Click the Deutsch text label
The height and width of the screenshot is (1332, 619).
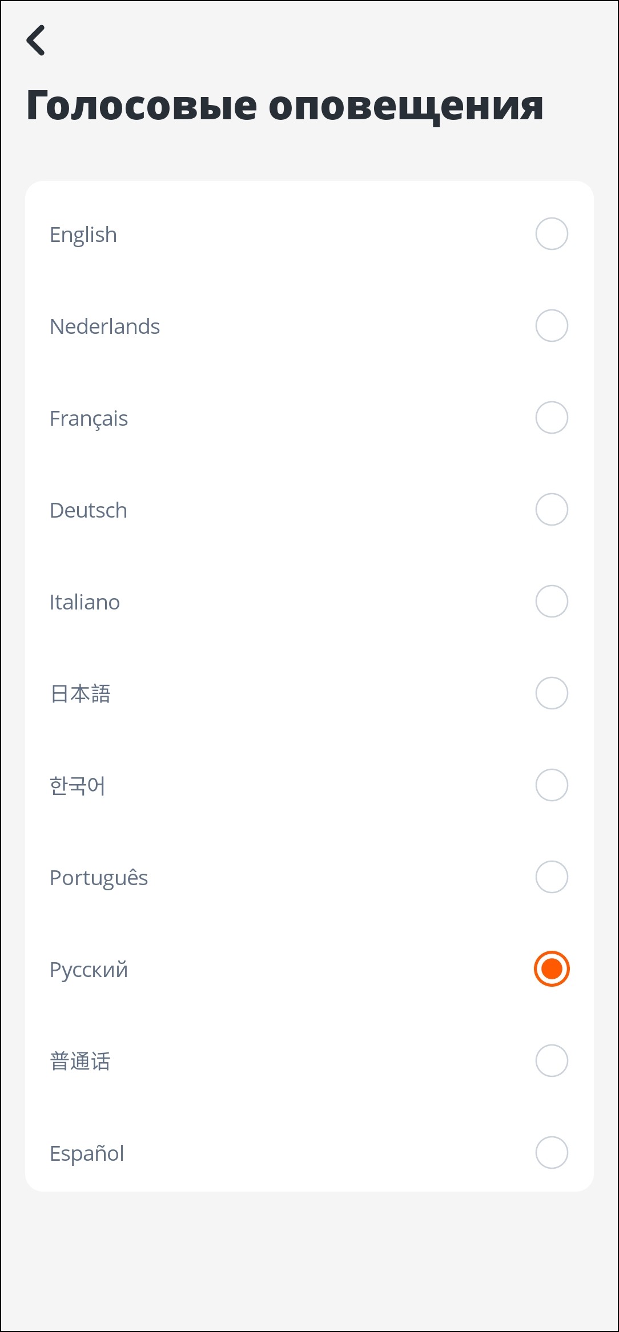89,510
